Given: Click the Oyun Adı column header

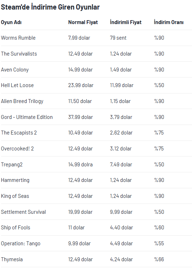Looking at the screenshot, I should [x=11, y=22].
